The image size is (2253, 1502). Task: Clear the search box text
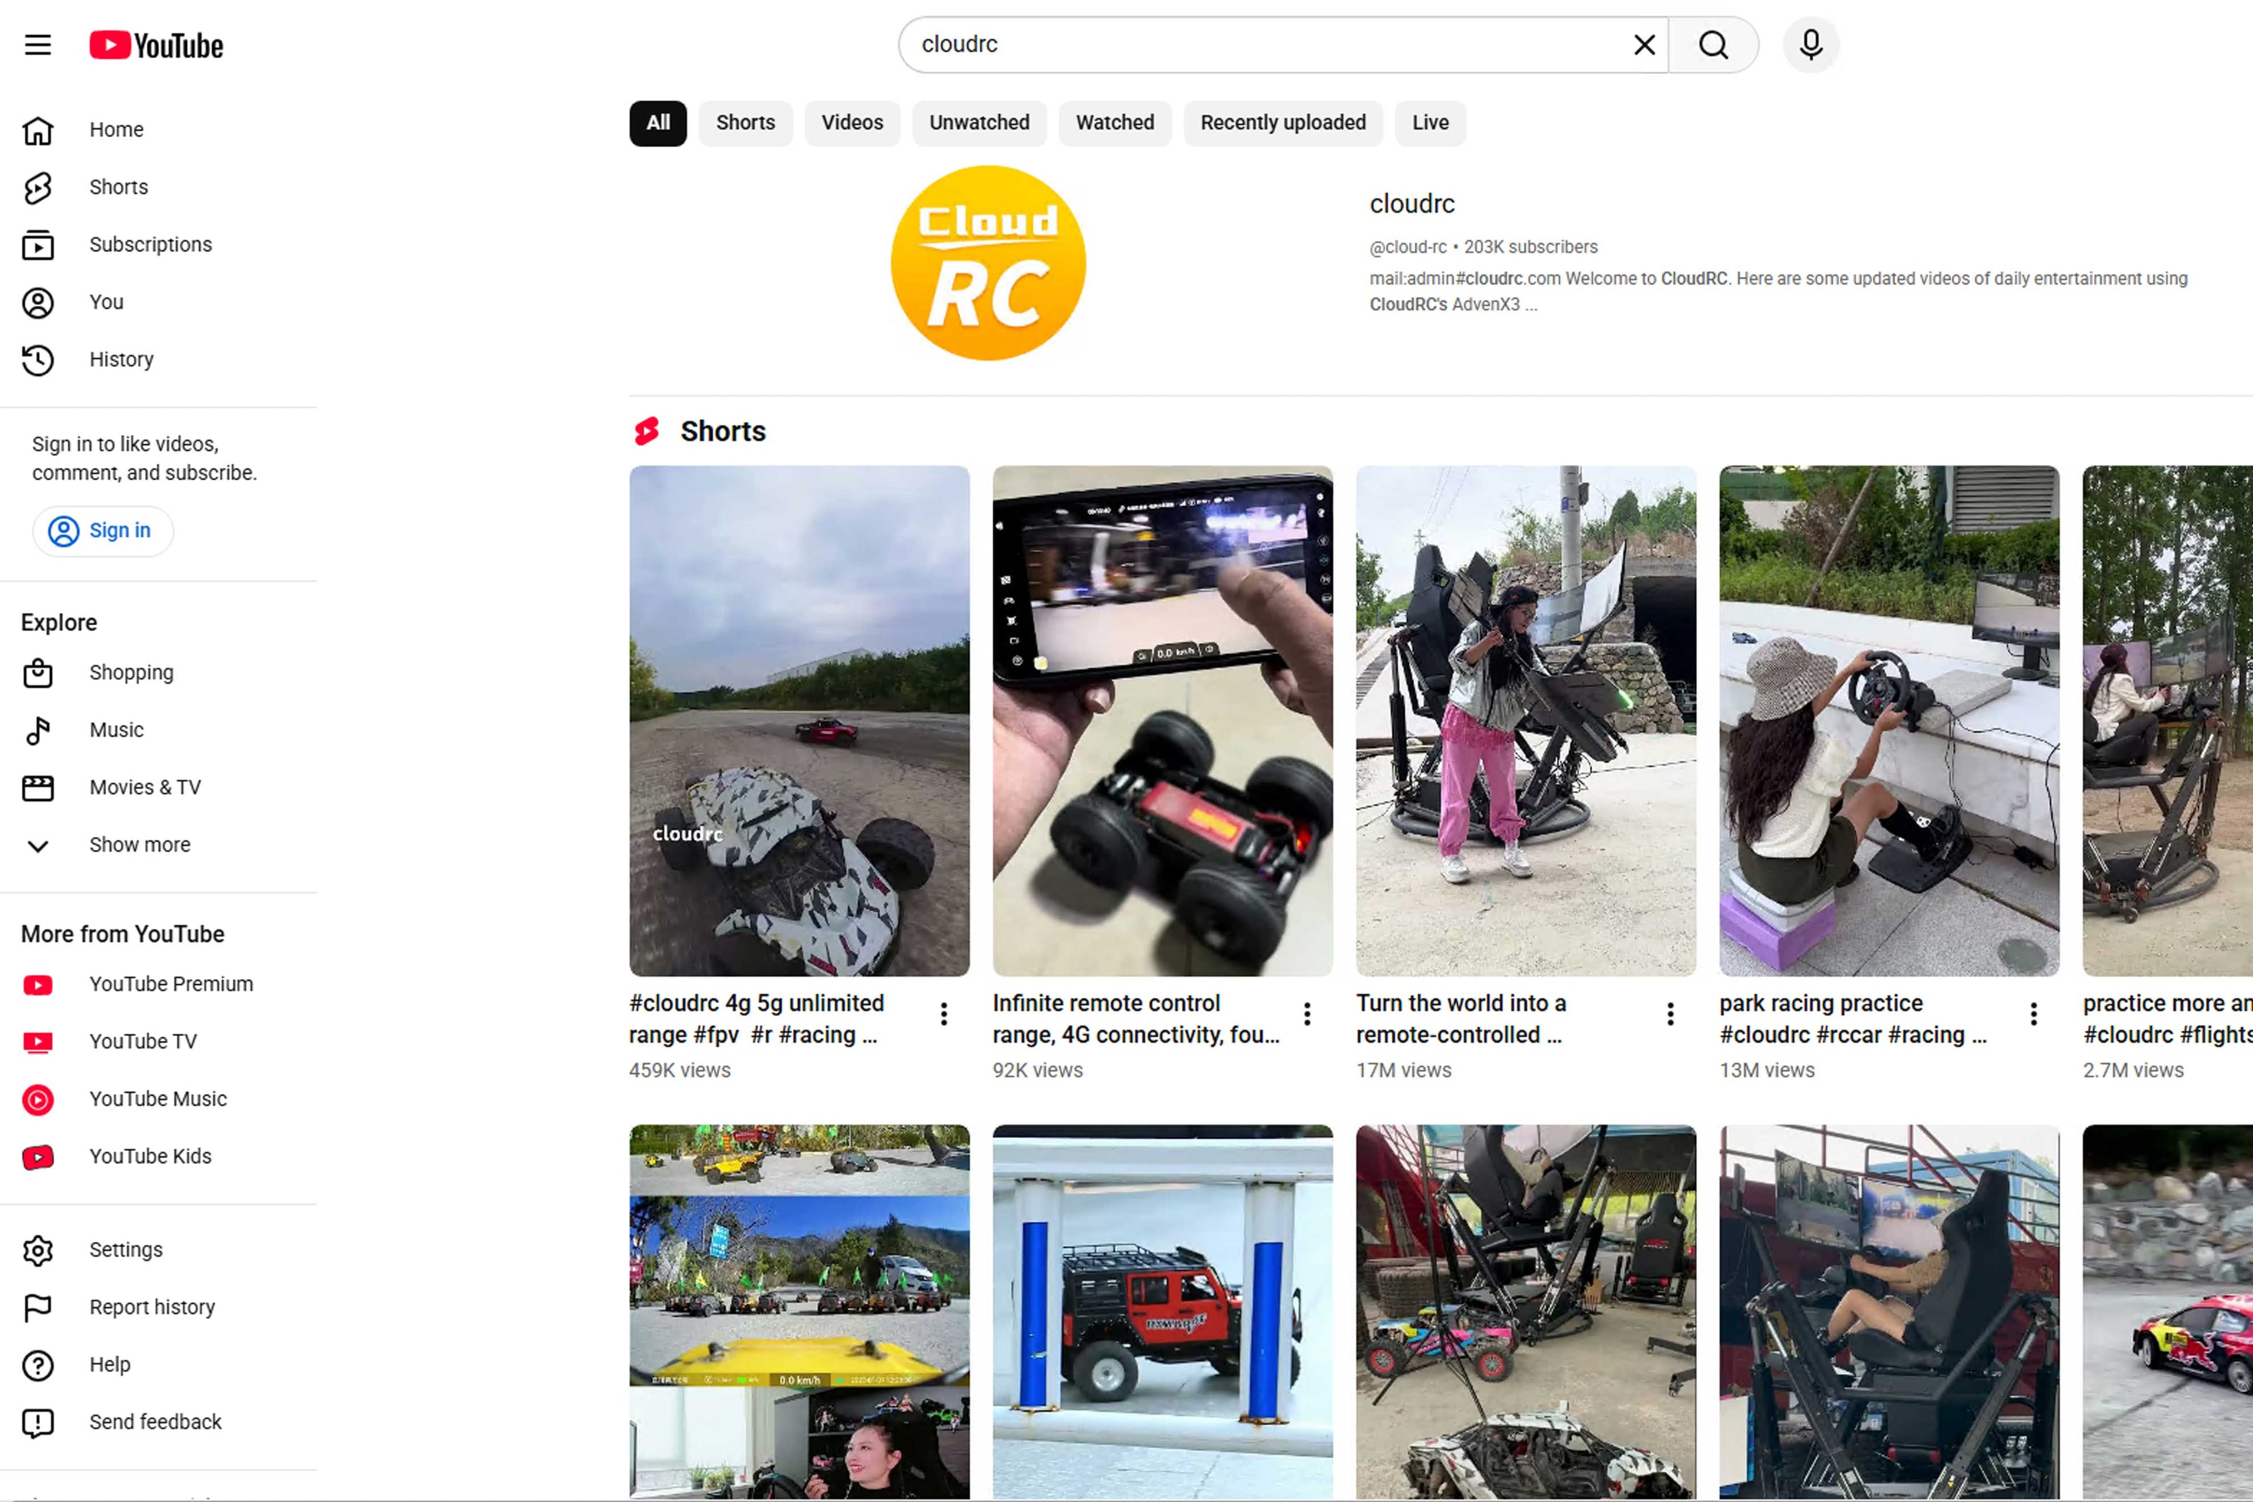pos(1644,45)
